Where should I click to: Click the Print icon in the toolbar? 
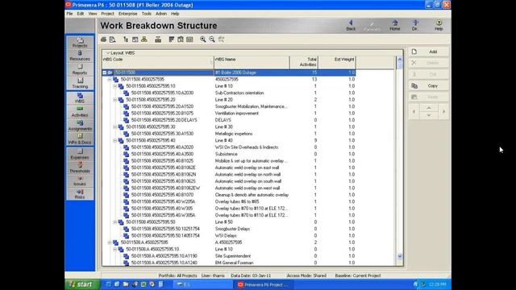(x=104, y=39)
